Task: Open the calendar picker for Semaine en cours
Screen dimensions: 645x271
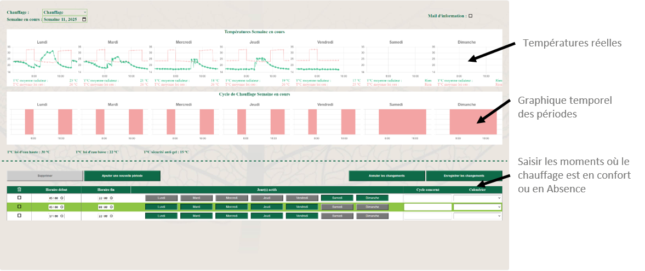Action: coord(84,19)
